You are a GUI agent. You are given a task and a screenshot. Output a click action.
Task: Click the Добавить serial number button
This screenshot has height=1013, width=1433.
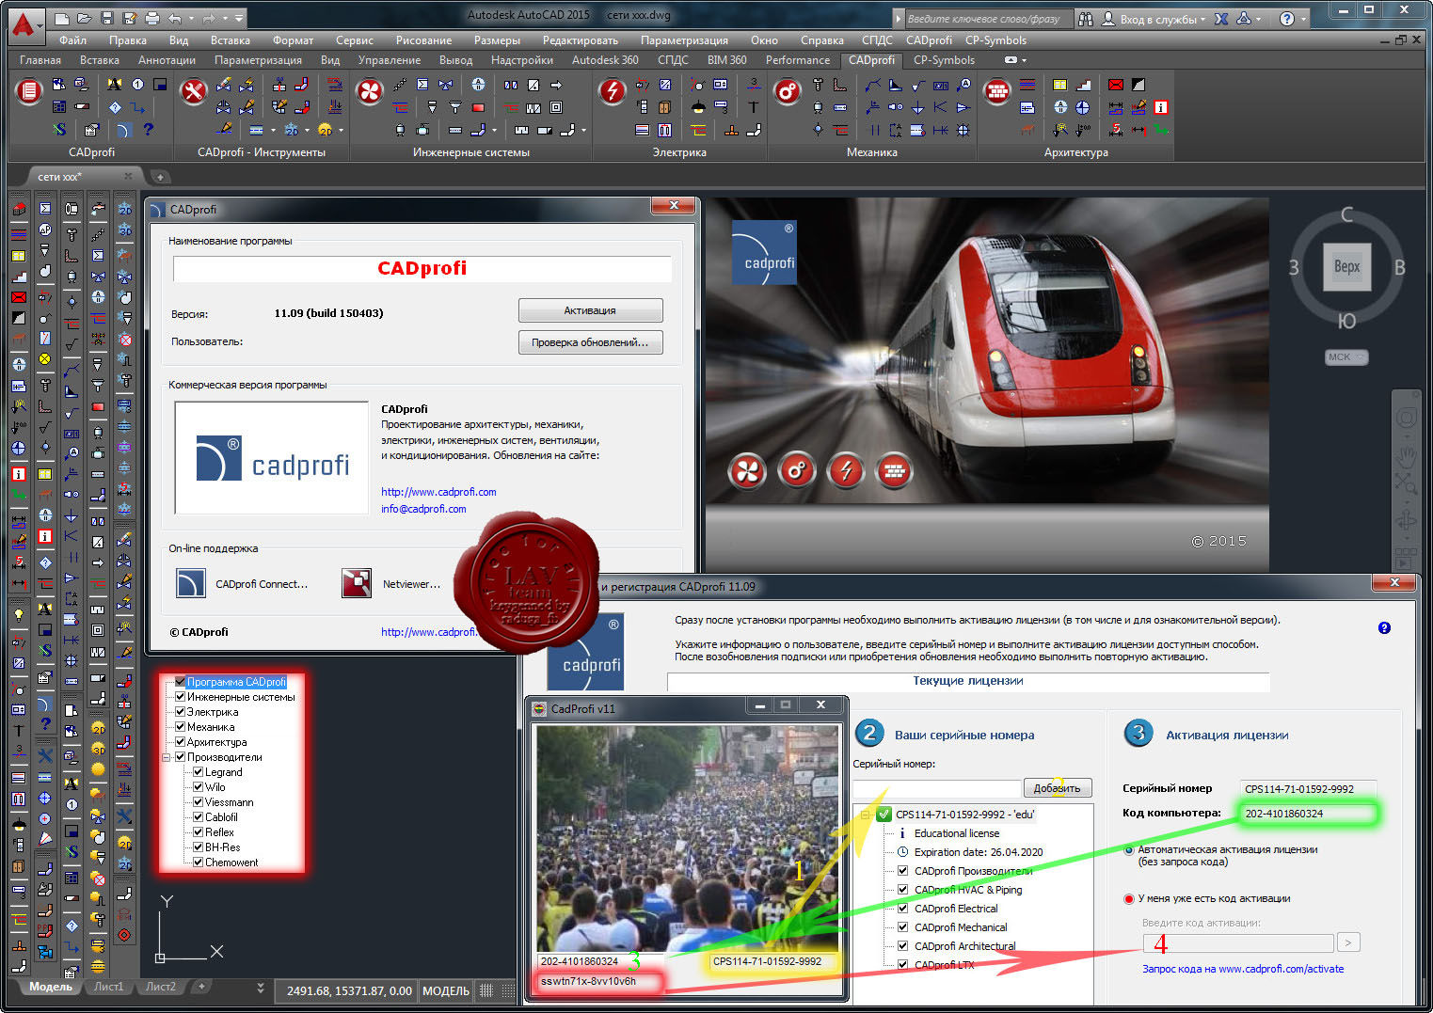(x=1057, y=788)
